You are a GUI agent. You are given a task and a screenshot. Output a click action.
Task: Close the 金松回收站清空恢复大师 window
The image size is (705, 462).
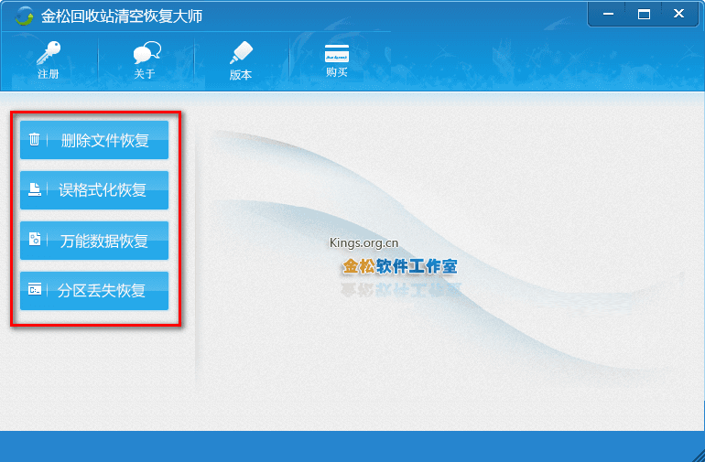point(679,14)
